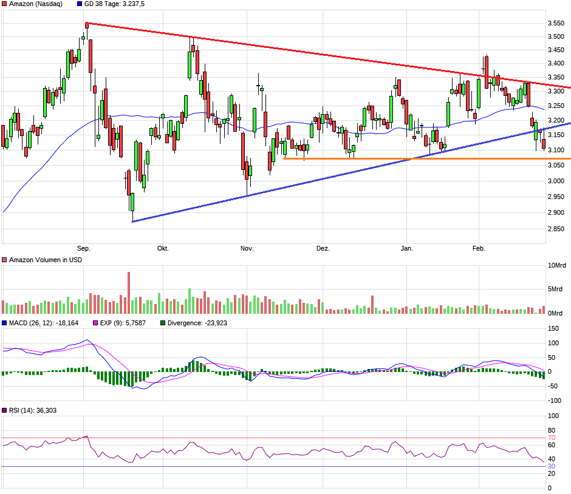Click the 3.000 price axis value
Viewport: 571px width, 494px height.
556,181
